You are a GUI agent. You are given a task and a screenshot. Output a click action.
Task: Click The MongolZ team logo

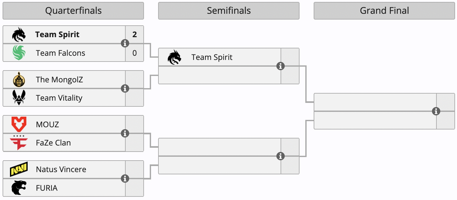pos(19,79)
